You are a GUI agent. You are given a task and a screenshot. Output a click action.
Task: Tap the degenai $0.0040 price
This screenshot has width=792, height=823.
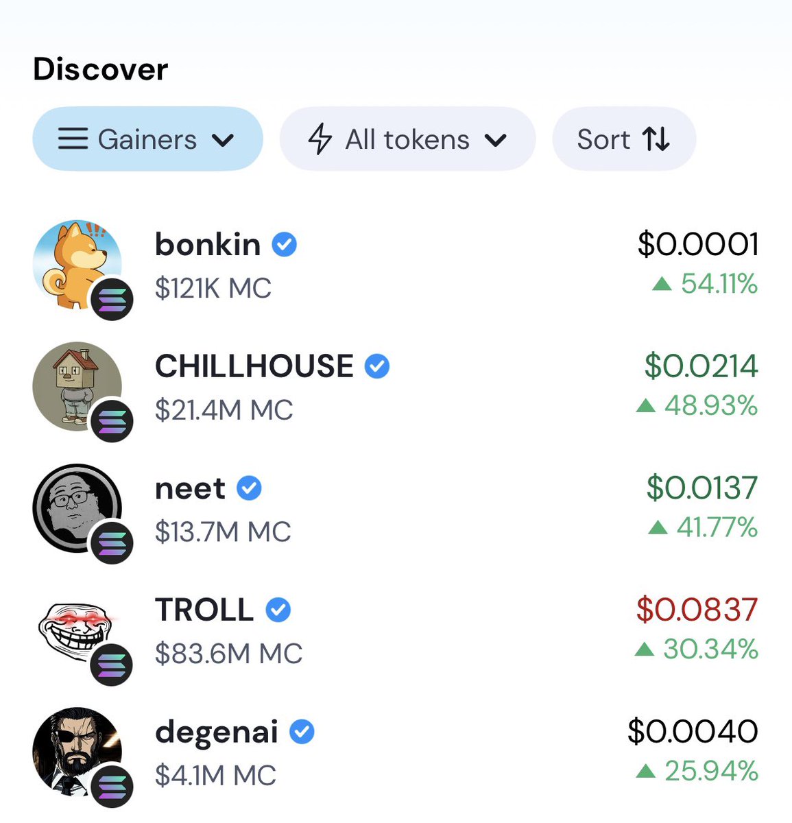pos(693,731)
